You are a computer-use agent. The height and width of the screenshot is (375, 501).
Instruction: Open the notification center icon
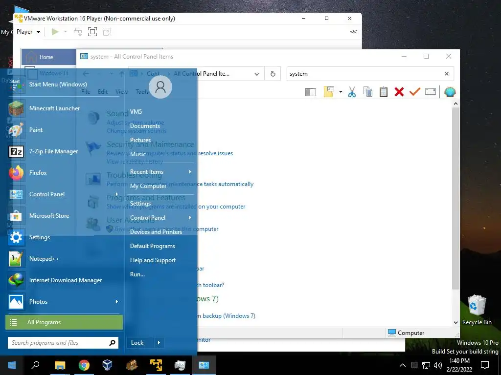485,365
